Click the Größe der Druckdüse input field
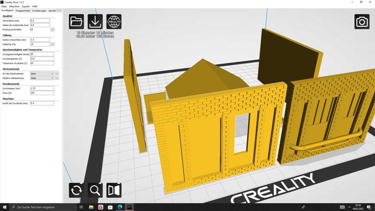This screenshot has height=211, width=375. [42, 103]
